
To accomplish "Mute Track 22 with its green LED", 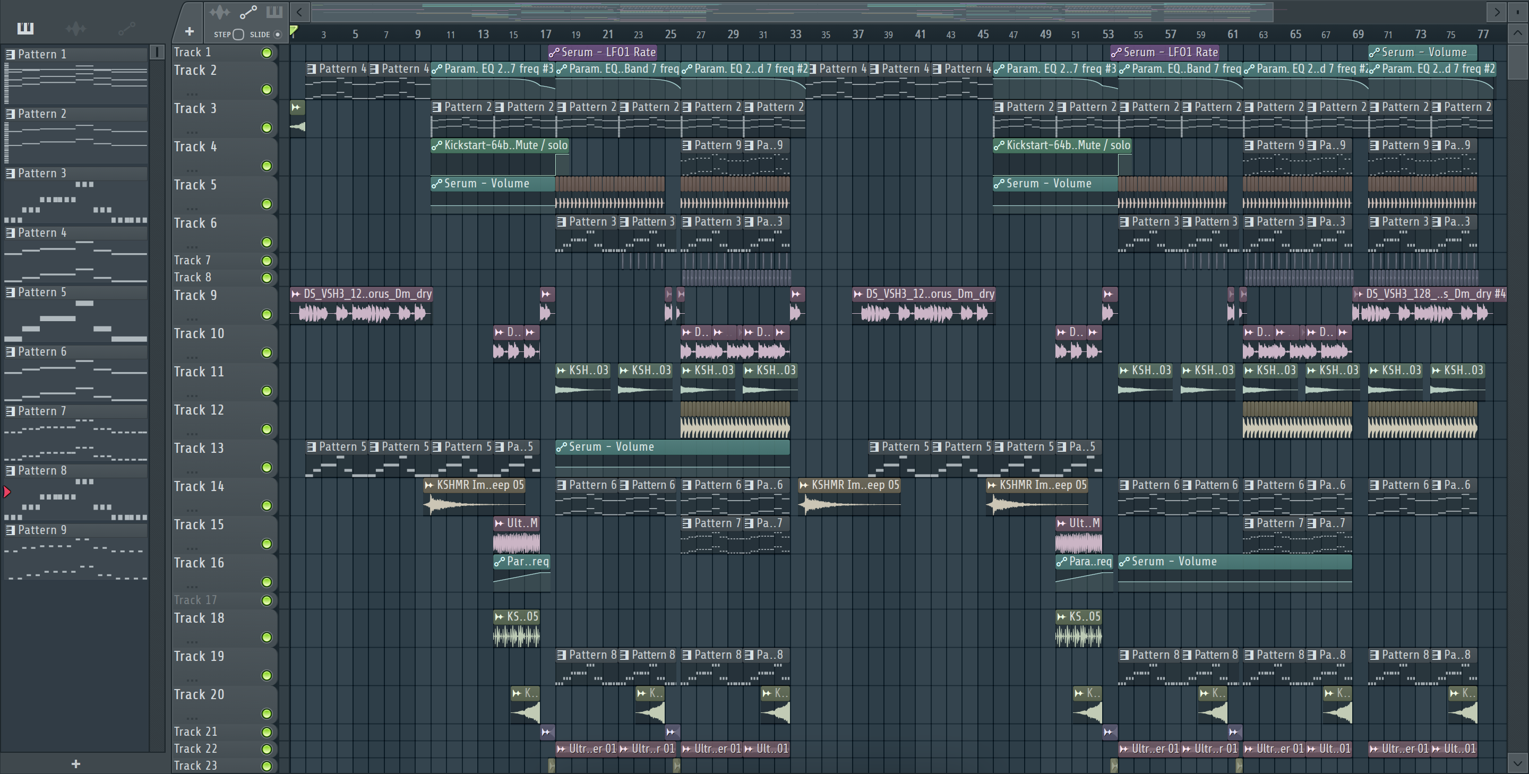I will pos(267,749).
